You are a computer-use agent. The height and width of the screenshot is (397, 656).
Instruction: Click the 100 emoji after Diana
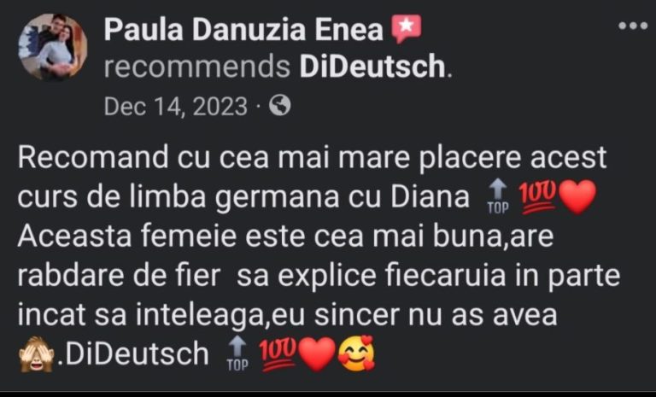click(x=537, y=197)
